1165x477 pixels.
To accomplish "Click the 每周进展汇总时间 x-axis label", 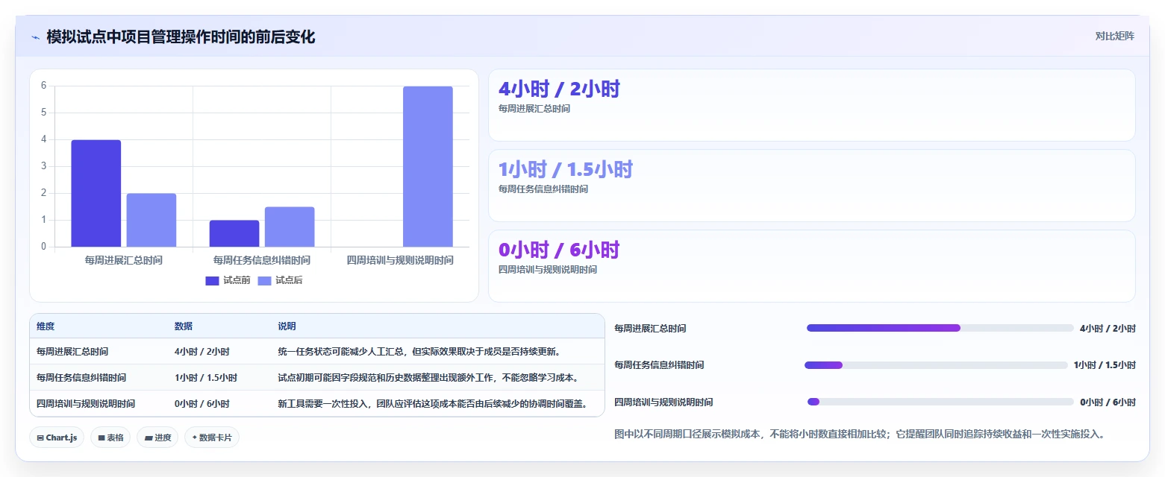I will coord(124,260).
